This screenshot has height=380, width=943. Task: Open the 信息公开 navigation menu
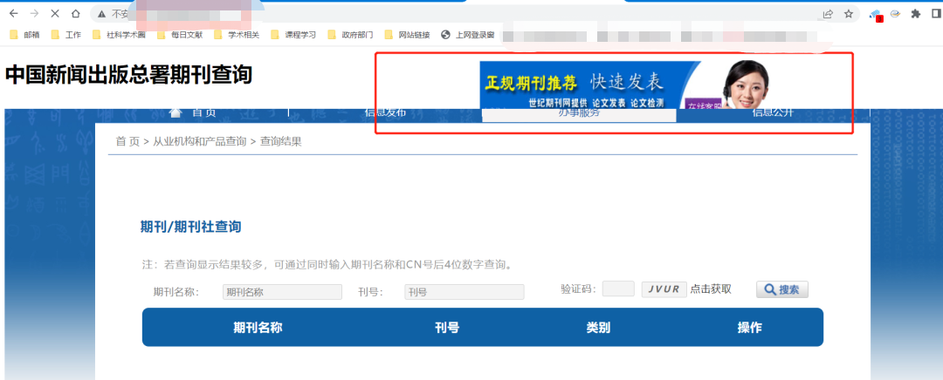point(773,112)
